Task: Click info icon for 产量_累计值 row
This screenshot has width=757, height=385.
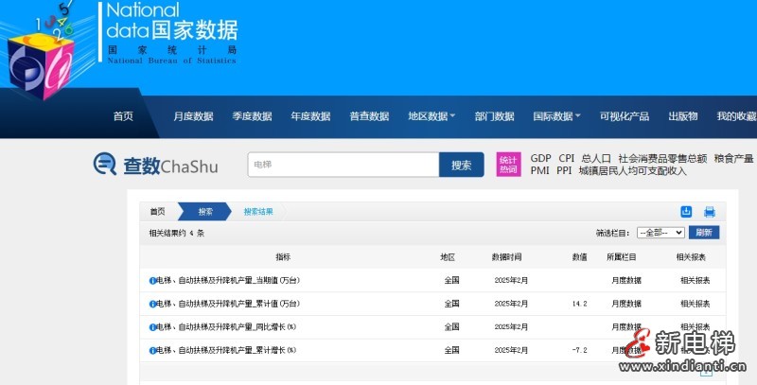Action: (152, 304)
